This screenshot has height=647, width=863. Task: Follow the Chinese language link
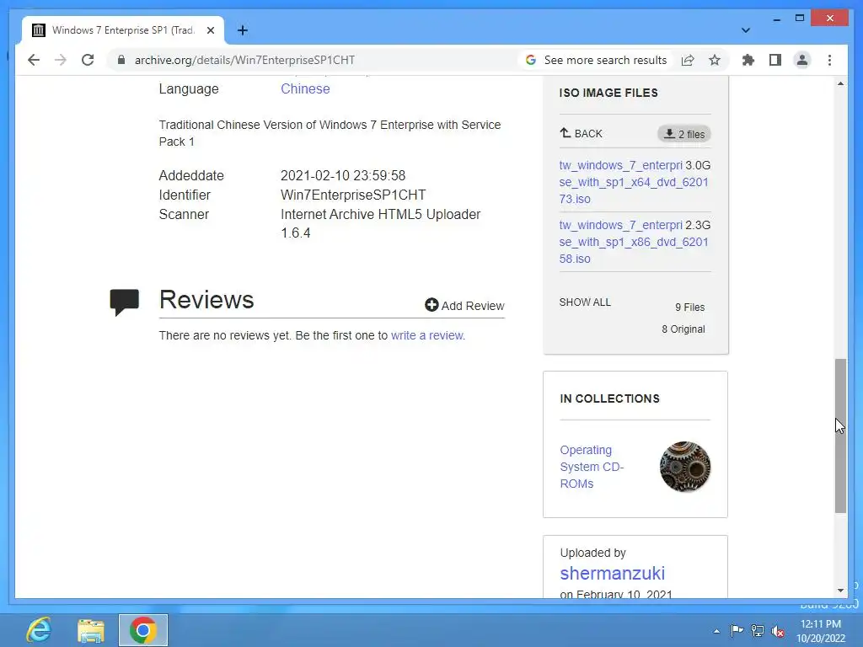click(305, 89)
